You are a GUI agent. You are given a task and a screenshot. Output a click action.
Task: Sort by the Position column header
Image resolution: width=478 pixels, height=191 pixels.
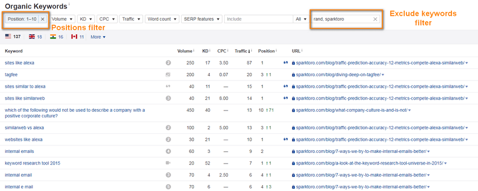pyautogui.click(x=267, y=51)
